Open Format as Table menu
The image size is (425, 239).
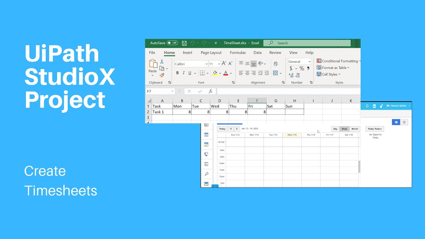(333, 68)
